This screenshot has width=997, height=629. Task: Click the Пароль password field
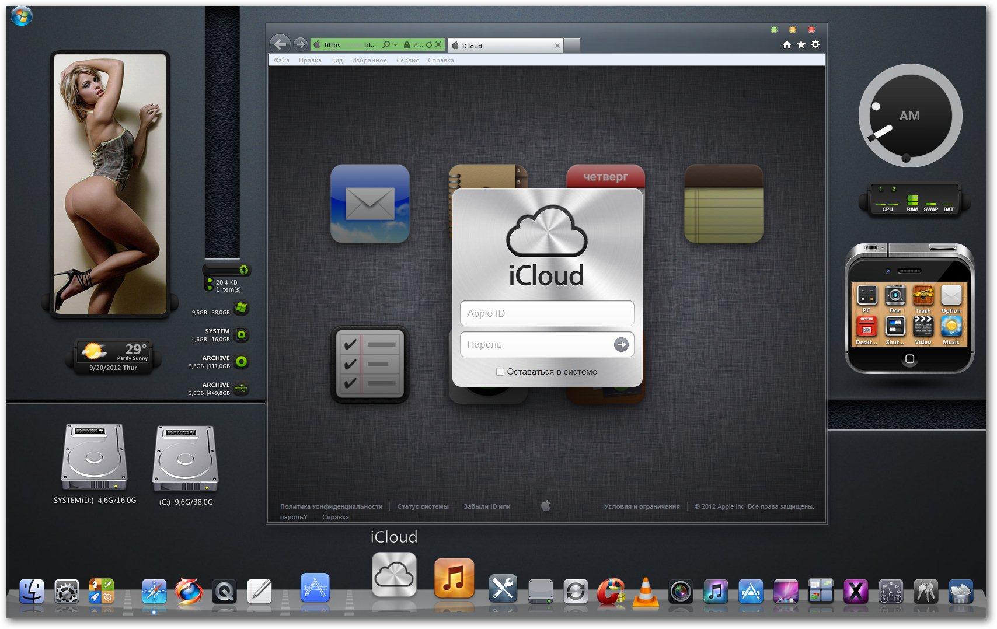point(547,344)
